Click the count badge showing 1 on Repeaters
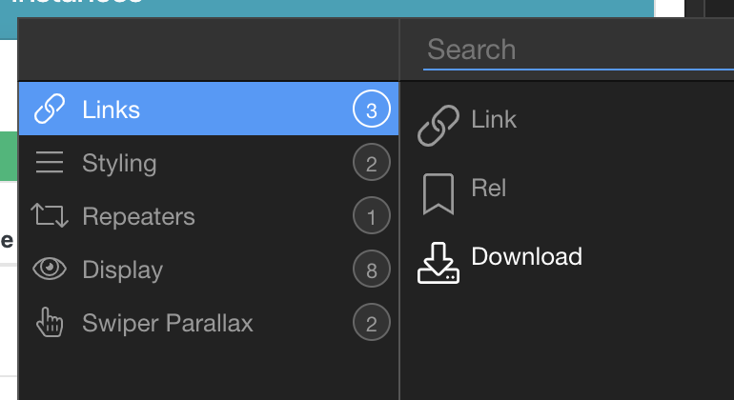The height and width of the screenshot is (400, 734). click(371, 217)
